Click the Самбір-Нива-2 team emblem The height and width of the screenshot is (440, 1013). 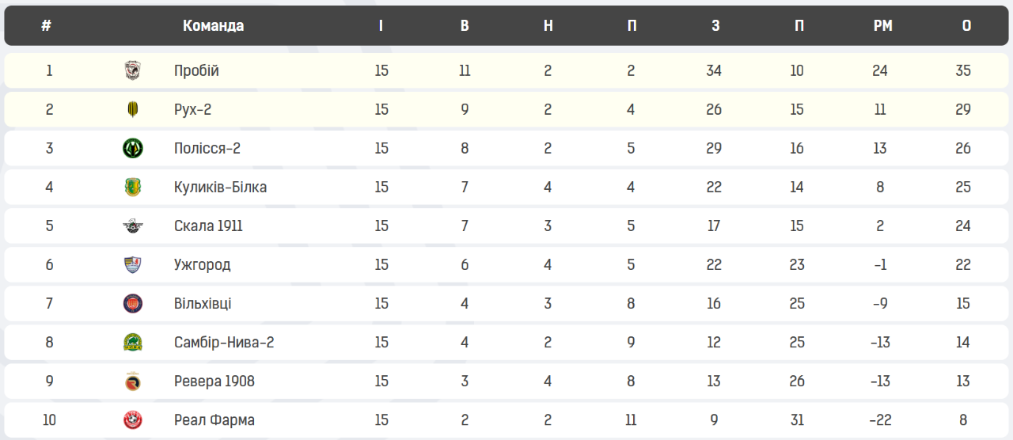(133, 342)
